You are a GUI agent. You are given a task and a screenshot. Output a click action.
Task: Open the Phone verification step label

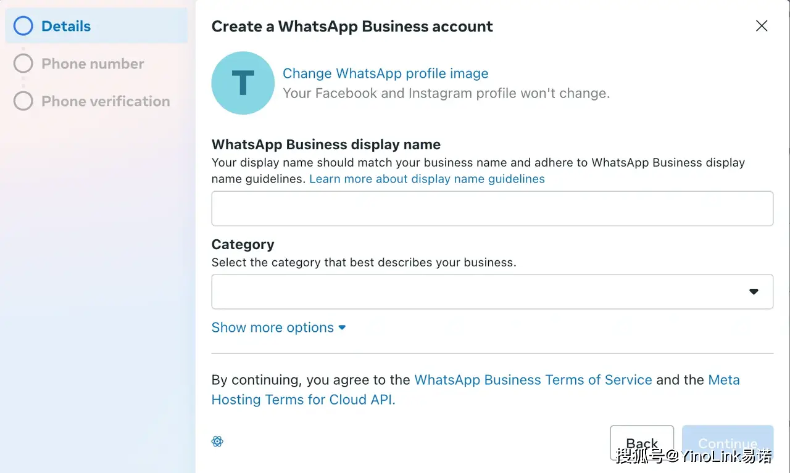tap(106, 101)
